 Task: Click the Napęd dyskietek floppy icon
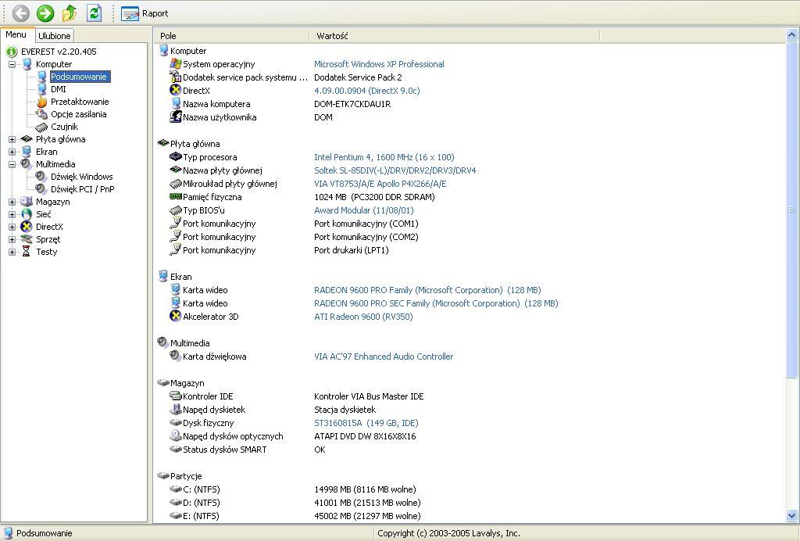[x=176, y=410]
